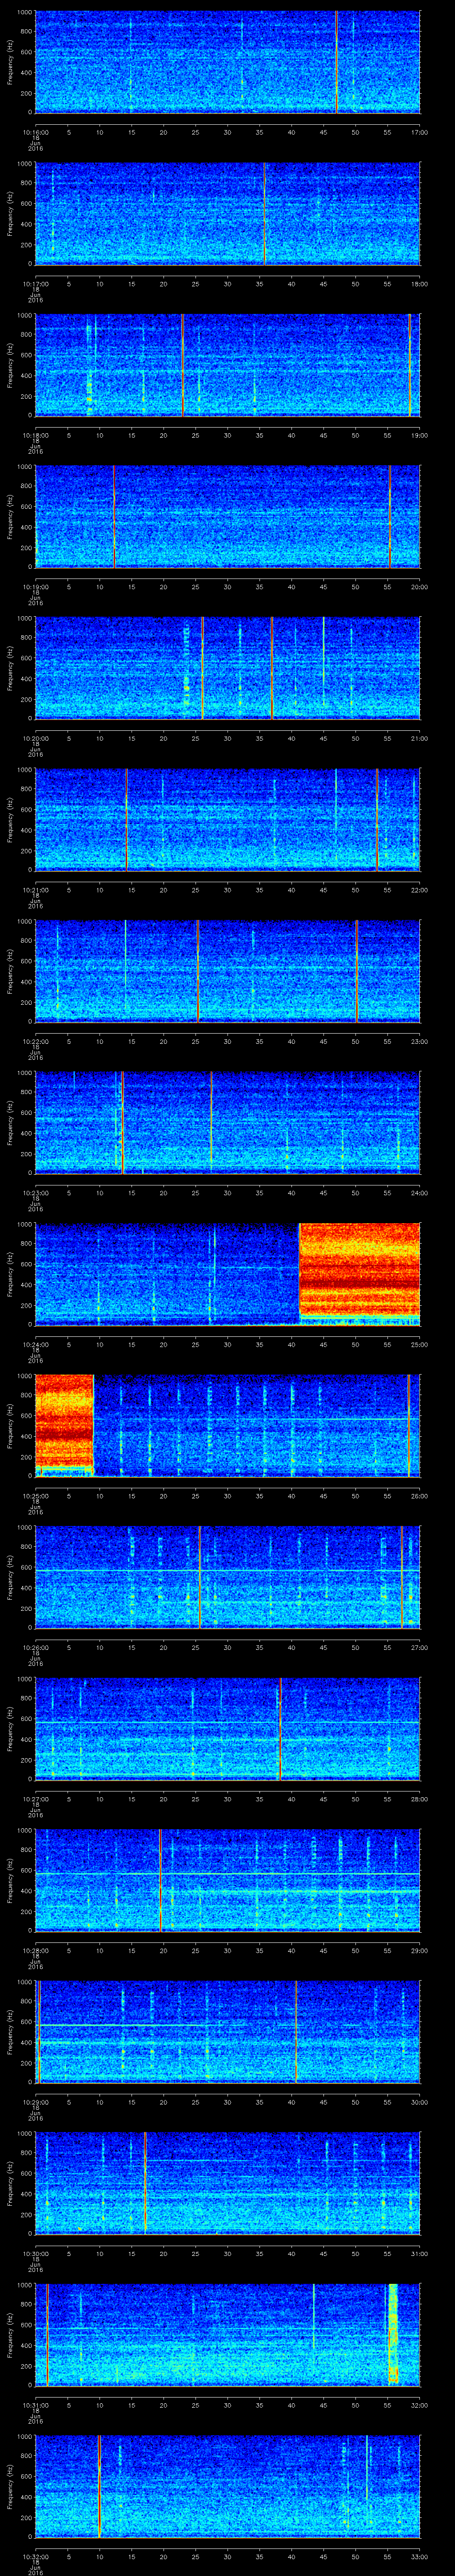Click the red-orange burst starting the 10:25 spectrogram
Screen dimensions: 455x2576
coord(65,1422)
